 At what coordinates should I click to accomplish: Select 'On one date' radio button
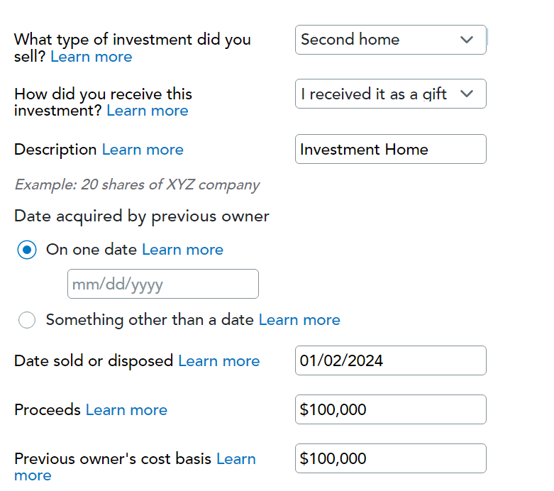(x=27, y=250)
